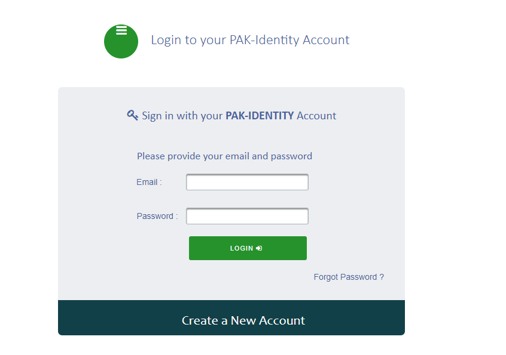Click the Login to your PAK-Identity Account heading

point(250,40)
